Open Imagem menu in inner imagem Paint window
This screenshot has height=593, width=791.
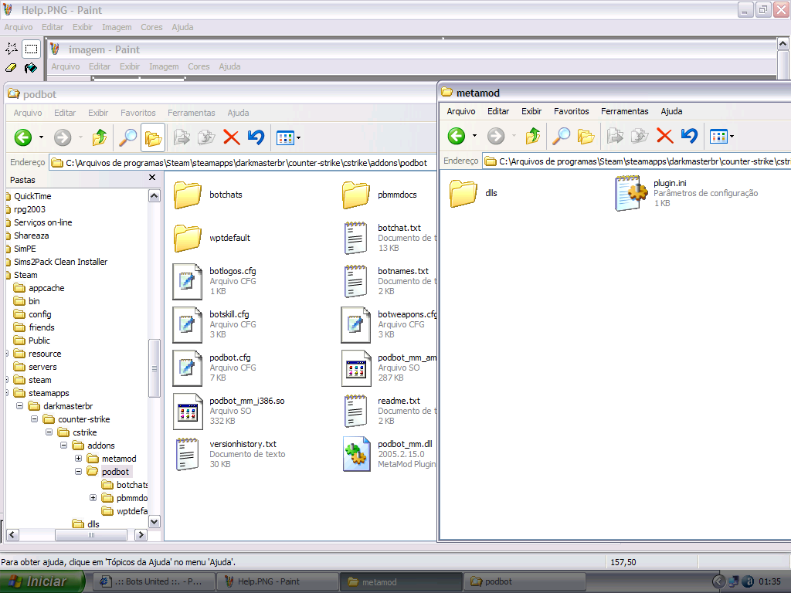pos(164,66)
